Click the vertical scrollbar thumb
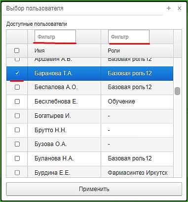The image size is (188, 202). tap(177, 91)
